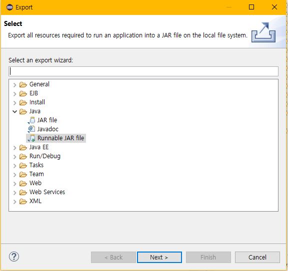Click the Cancel button
The image size is (288, 271).
coord(257,257)
